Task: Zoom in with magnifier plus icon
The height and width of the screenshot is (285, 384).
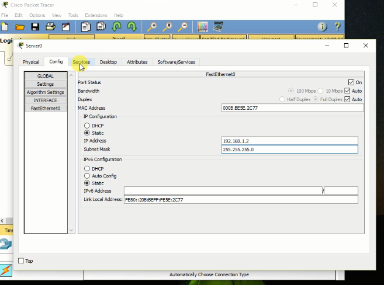Action: pyautogui.click(x=152, y=27)
